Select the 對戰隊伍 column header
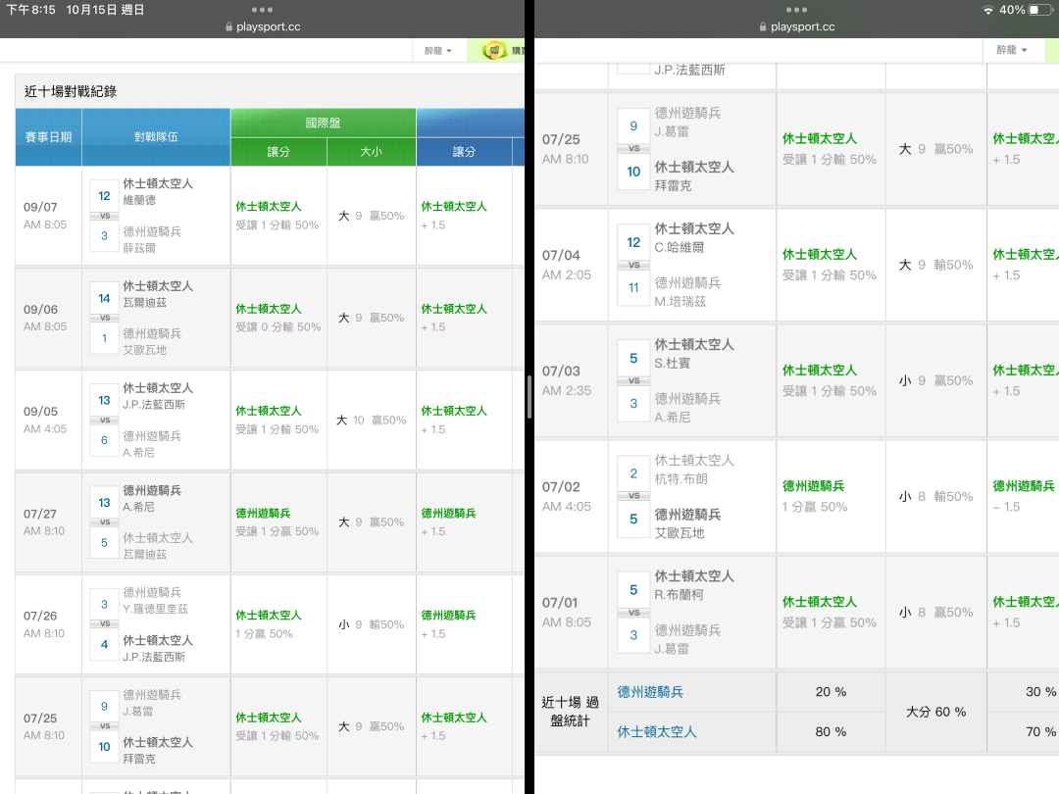1059x794 pixels. (156, 137)
